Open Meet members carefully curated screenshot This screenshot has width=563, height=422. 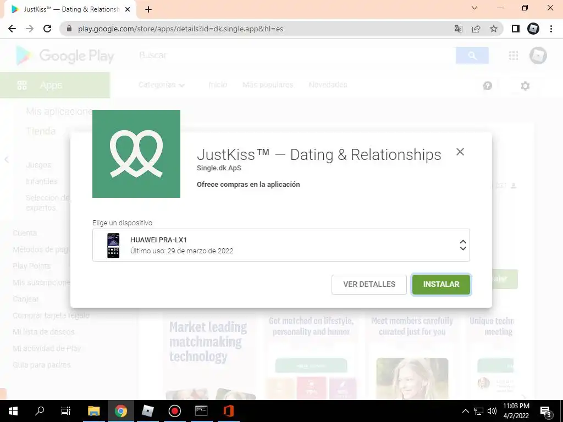tap(412, 356)
